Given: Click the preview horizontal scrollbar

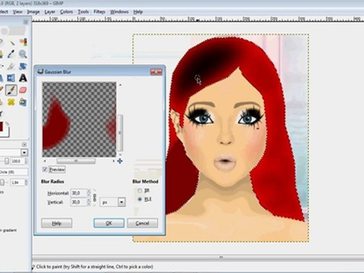Looking at the screenshot, I should (76, 161).
